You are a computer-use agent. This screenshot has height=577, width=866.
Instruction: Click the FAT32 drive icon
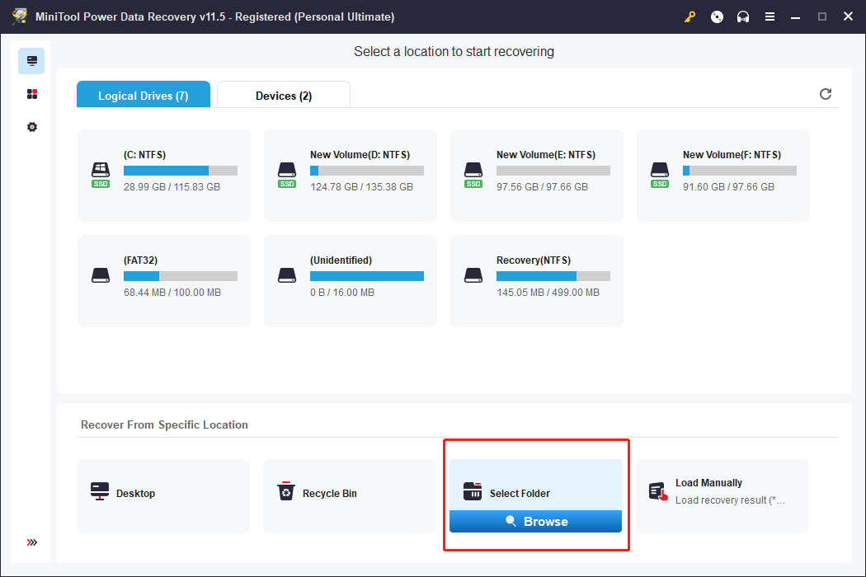coord(101,275)
